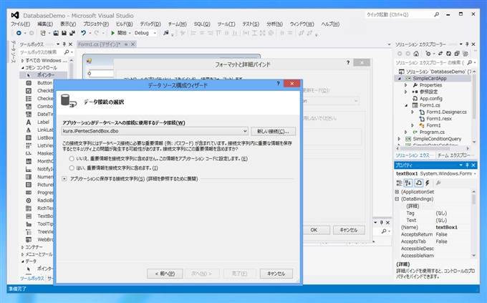This screenshot has height=303, width=487.
Task: Click Cancel in Format and Advanced Binding dialog
Action: (x=349, y=230)
